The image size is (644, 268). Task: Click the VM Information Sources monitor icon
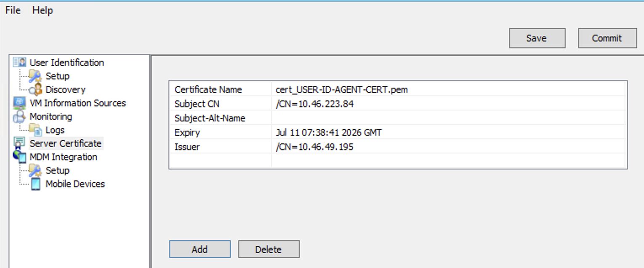pyautogui.click(x=19, y=103)
